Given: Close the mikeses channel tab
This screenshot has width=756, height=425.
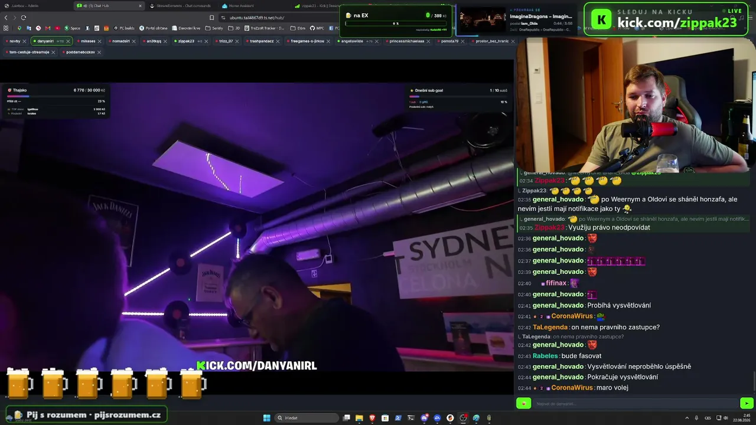Looking at the screenshot, I should [x=100, y=41].
